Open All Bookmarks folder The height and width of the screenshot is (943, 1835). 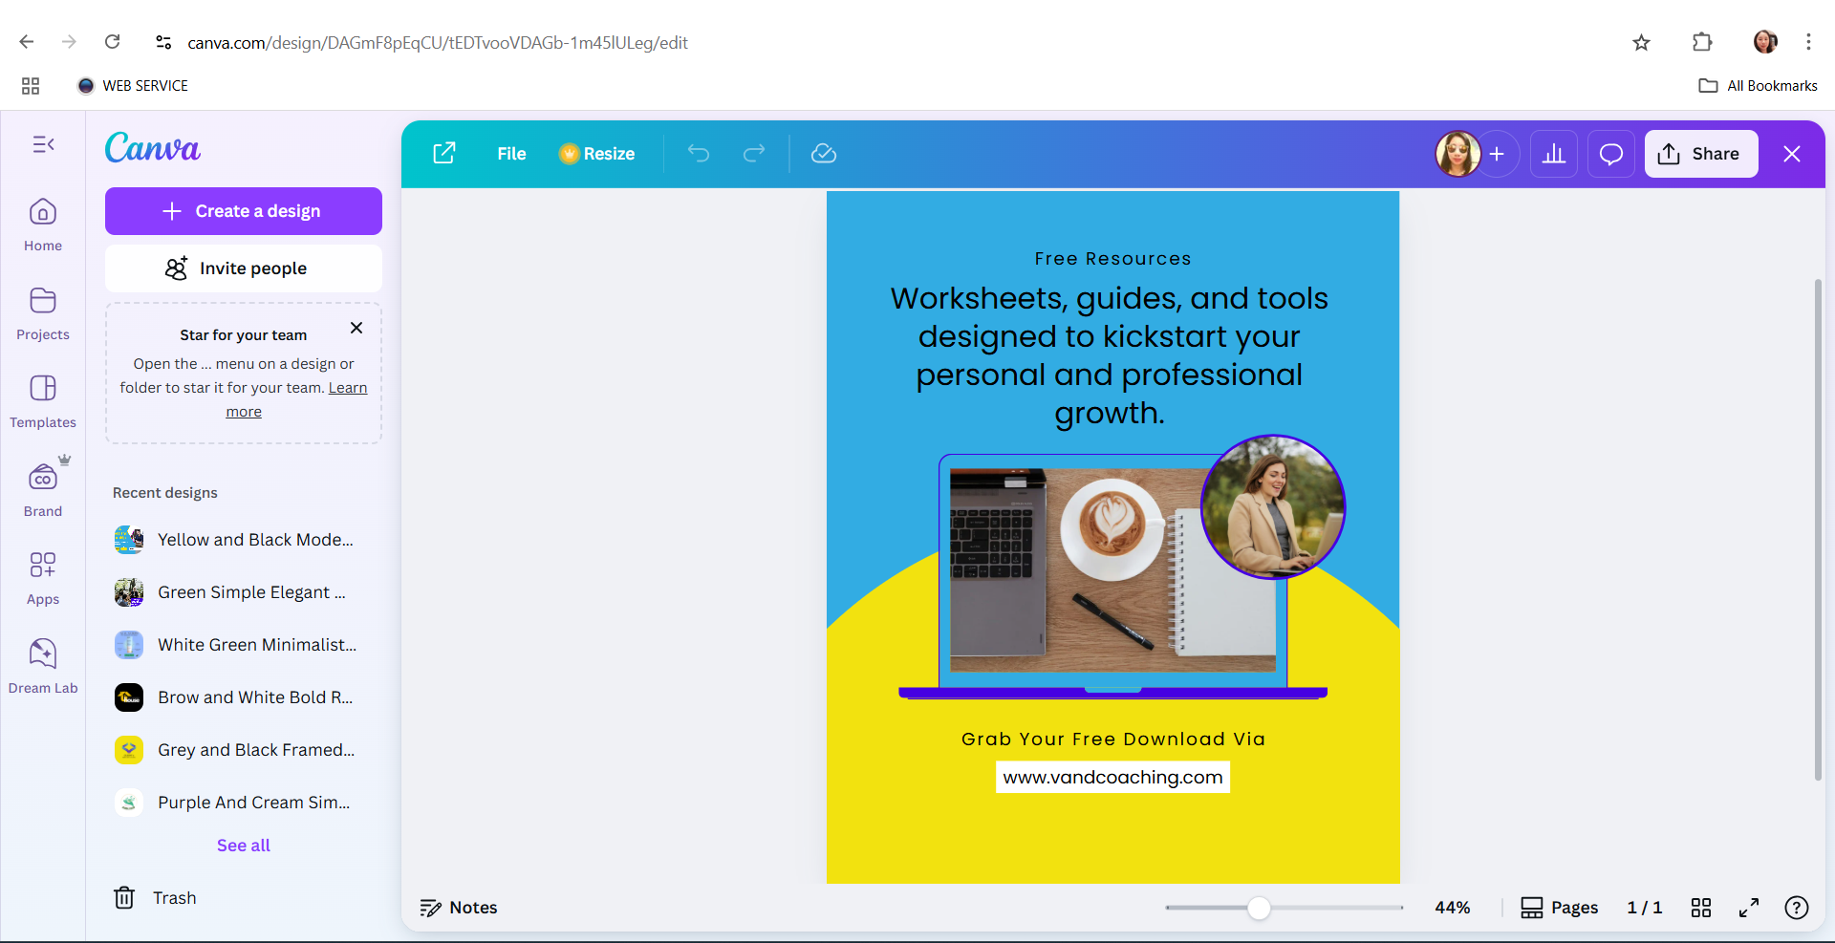pos(1759,86)
